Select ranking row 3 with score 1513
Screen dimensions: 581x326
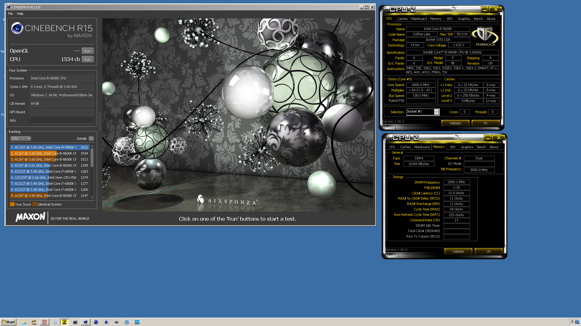click(x=50, y=159)
